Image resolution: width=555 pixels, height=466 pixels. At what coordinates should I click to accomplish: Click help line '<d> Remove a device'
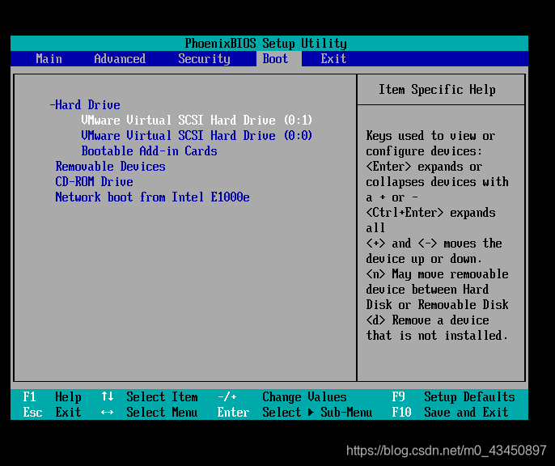(x=427, y=320)
